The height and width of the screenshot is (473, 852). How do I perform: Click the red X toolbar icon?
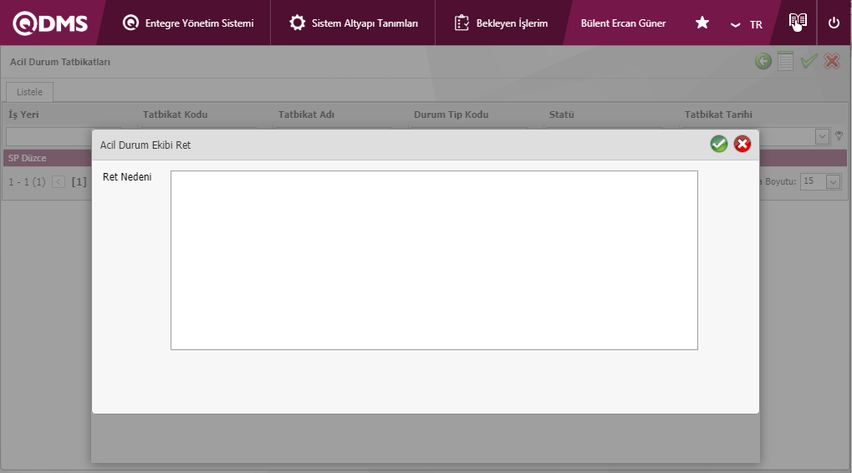832,61
